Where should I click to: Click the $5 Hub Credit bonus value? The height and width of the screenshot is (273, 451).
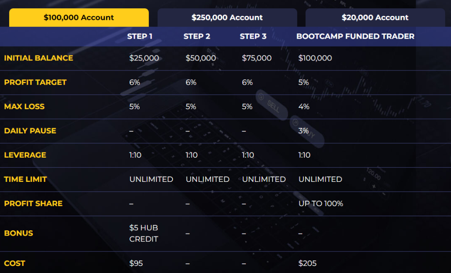coord(144,233)
